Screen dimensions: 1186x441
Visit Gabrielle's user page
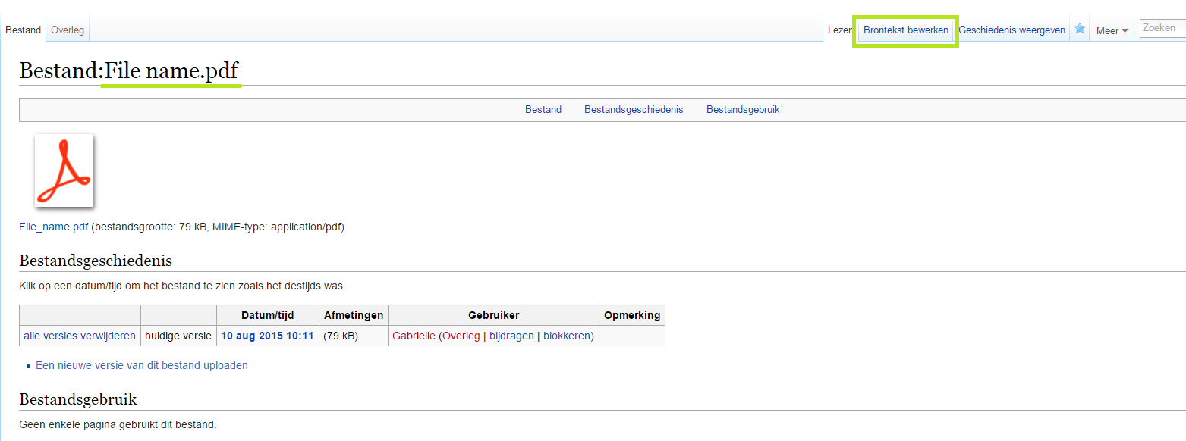pos(414,335)
